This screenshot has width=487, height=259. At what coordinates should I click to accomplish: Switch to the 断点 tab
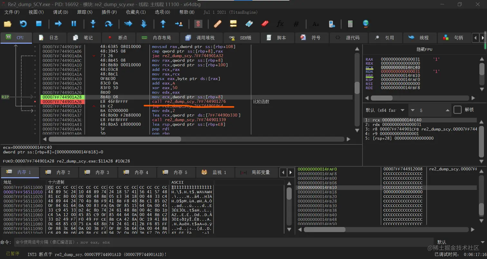(118, 38)
